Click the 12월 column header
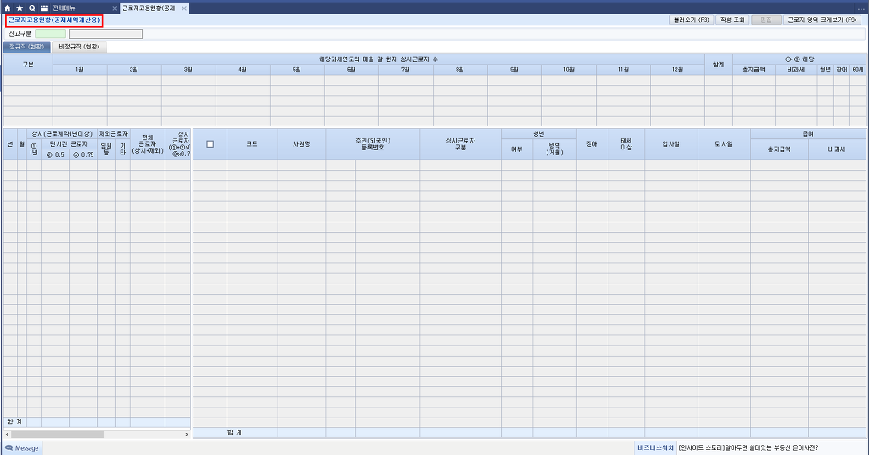869x455 pixels. (x=677, y=70)
